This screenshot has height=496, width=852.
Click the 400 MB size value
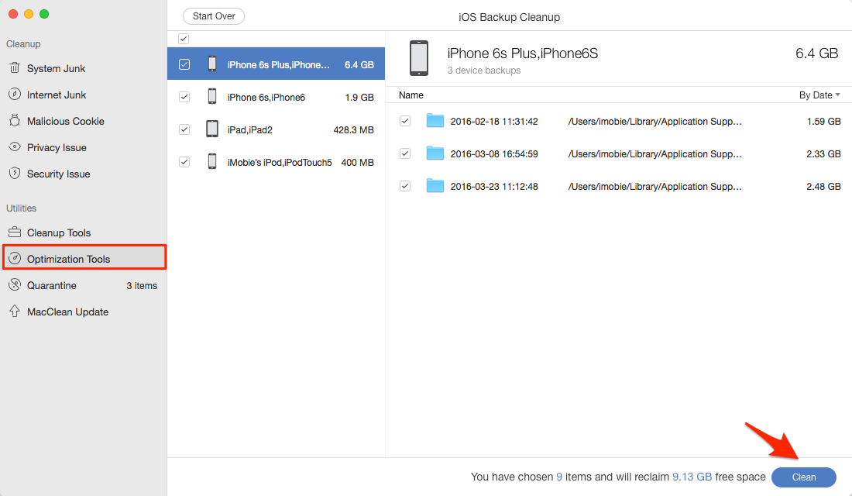(357, 163)
